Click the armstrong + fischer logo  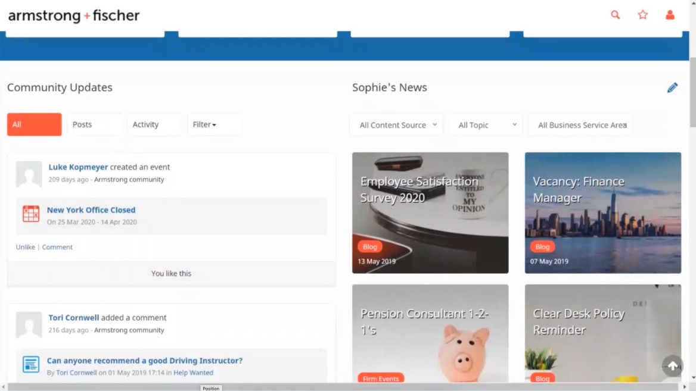(x=73, y=15)
